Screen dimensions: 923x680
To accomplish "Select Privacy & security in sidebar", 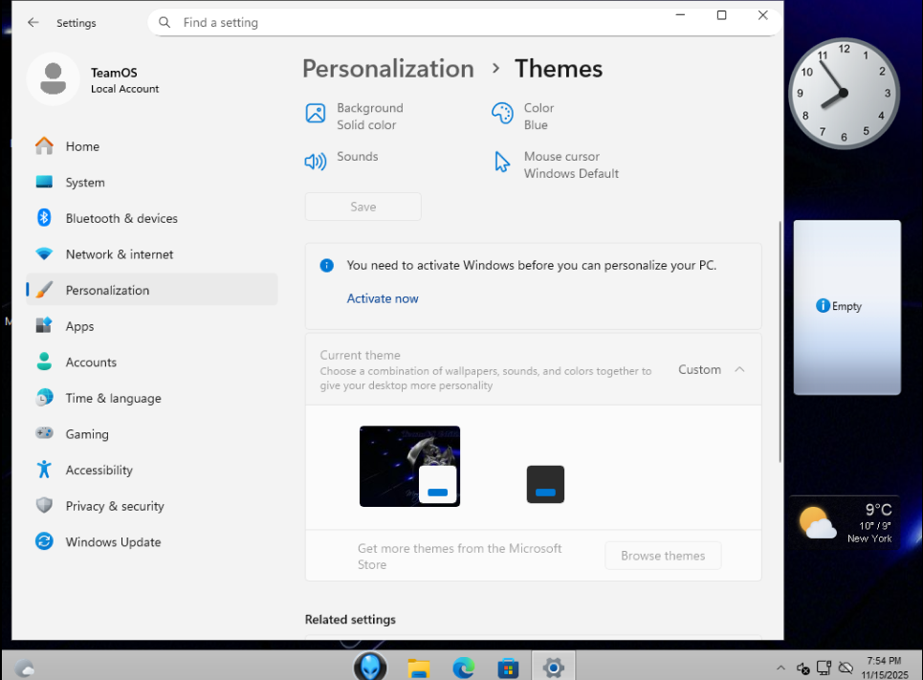I will (x=115, y=506).
